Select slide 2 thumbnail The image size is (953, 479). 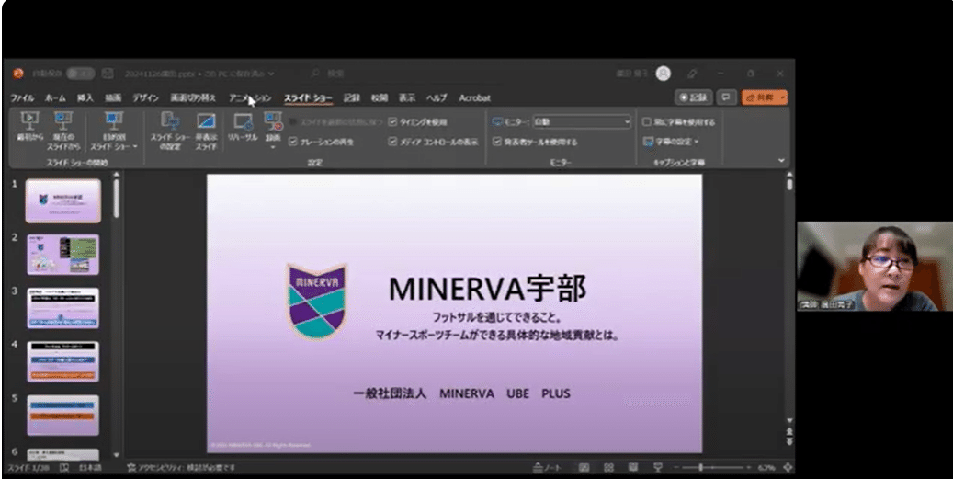point(63,255)
